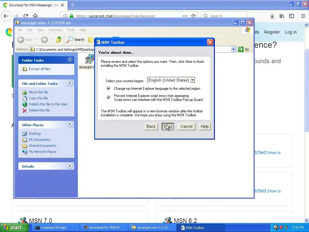Image resolution: width=309 pixels, height=232 pixels.
Task: Open Explorer Help menu
Action: click(x=83, y=30)
